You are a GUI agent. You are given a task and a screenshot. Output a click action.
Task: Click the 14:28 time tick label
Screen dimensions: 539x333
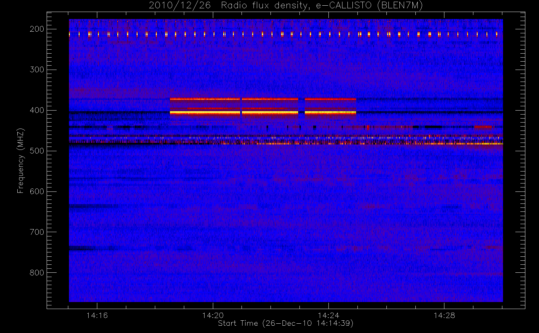444,315
